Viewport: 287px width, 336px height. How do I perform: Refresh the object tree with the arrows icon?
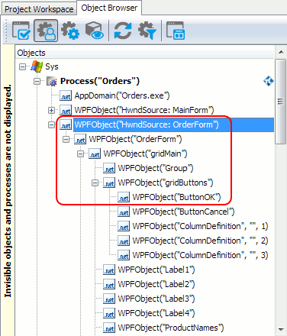coord(123,31)
